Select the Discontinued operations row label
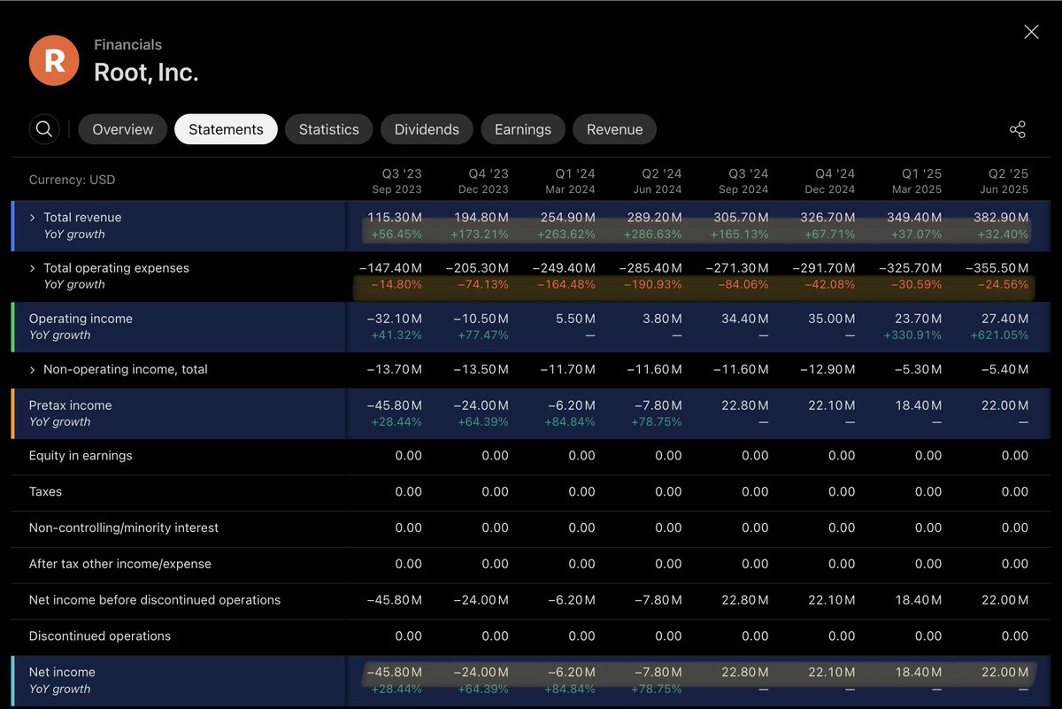 100,636
